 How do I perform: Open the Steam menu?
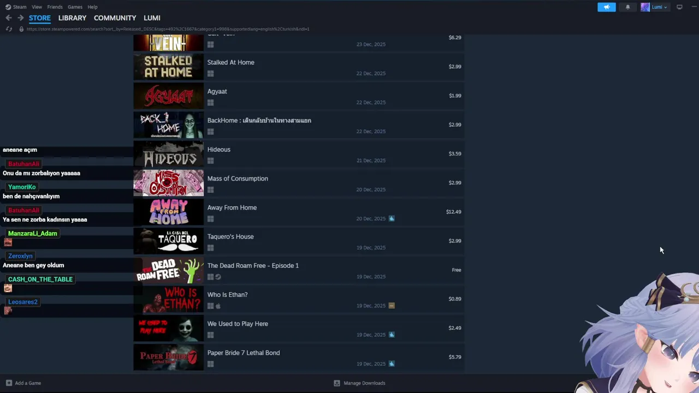pyautogui.click(x=20, y=7)
